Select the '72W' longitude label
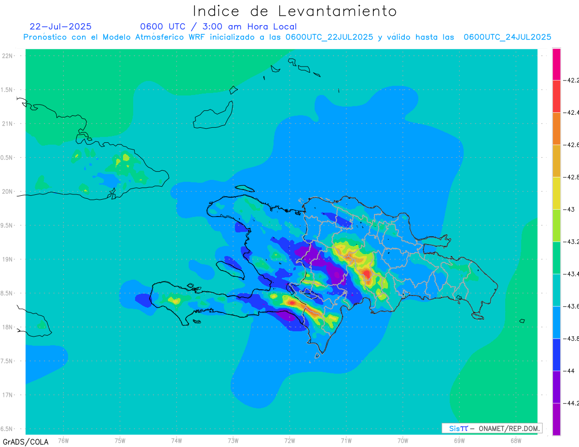 point(289,440)
